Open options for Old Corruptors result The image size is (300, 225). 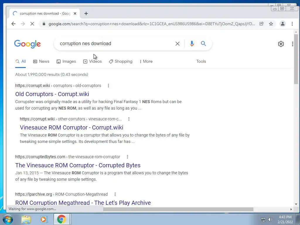tap(108, 86)
